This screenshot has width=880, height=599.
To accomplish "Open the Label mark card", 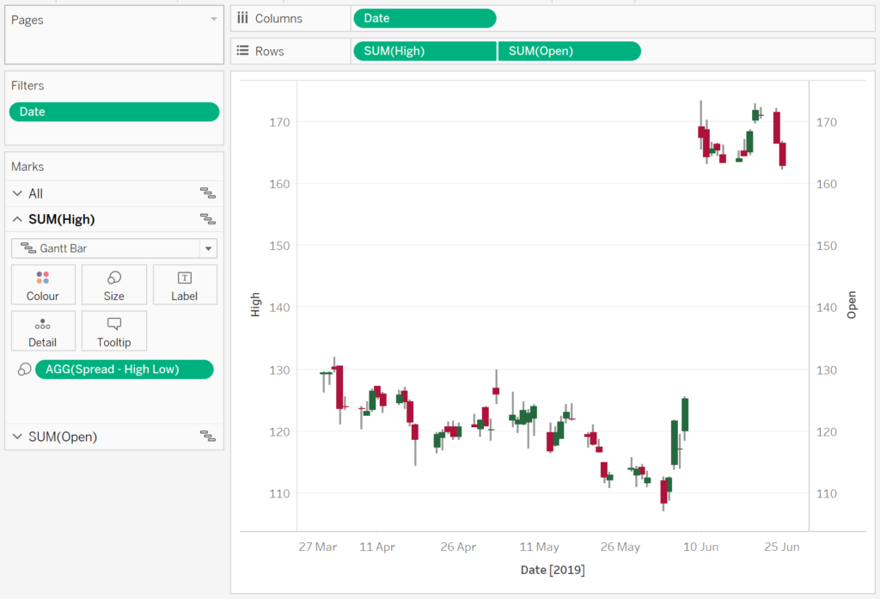I will click(185, 284).
